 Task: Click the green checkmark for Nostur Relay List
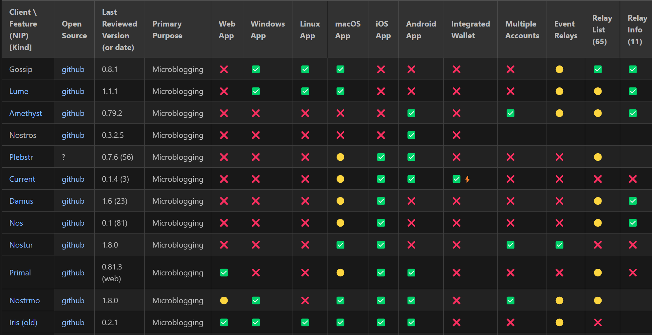(560, 245)
